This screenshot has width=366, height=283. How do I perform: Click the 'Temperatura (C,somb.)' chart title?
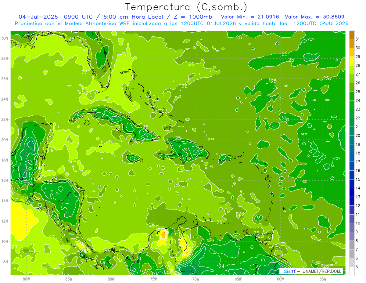point(186,7)
